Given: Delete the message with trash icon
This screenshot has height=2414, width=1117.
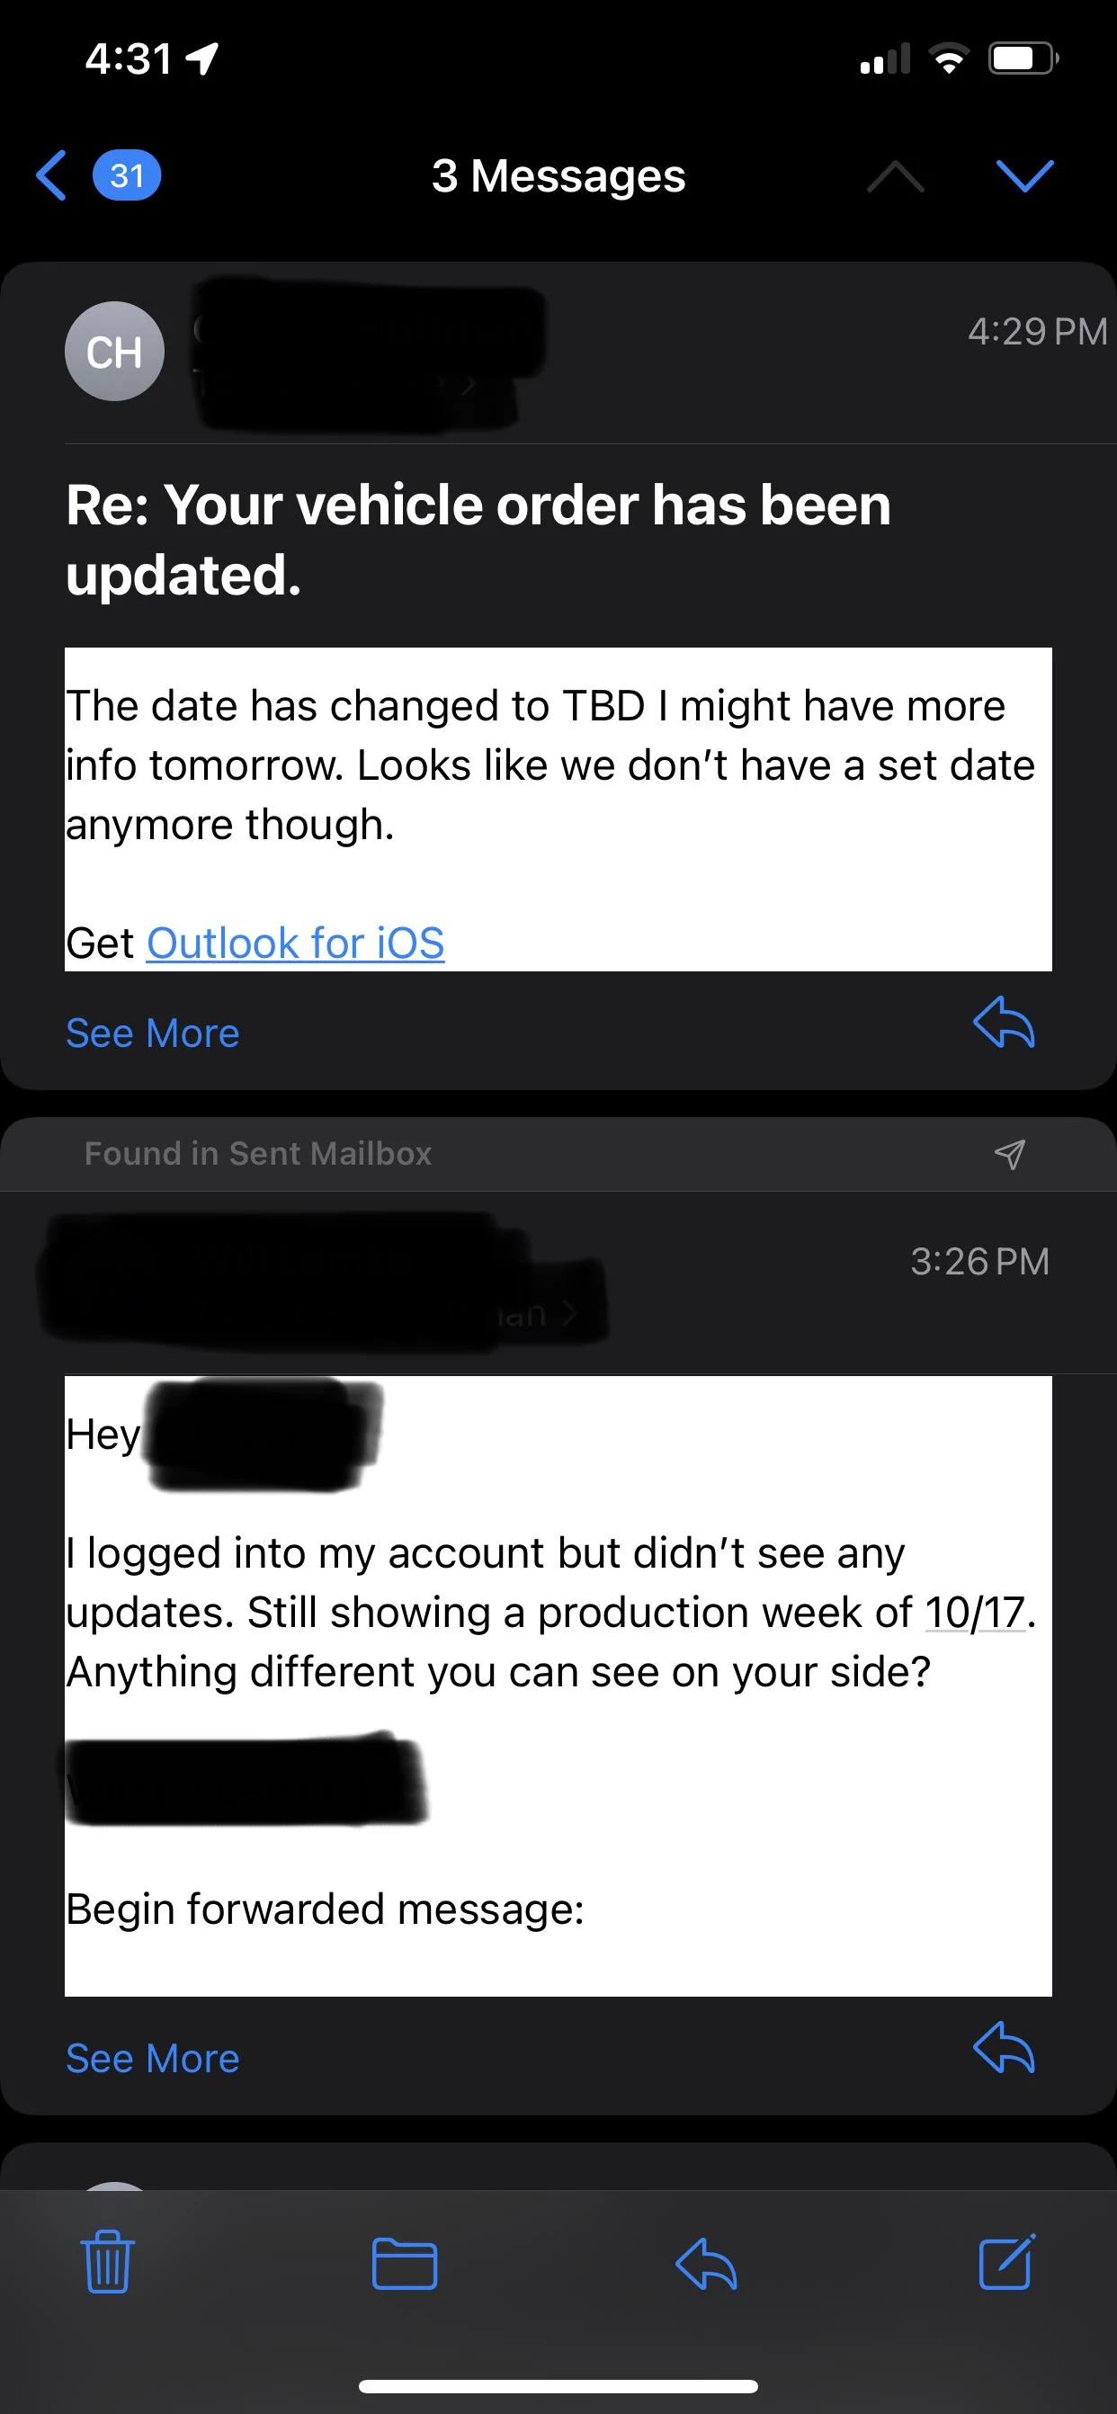Looking at the screenshot, I should coord(108,2262).
